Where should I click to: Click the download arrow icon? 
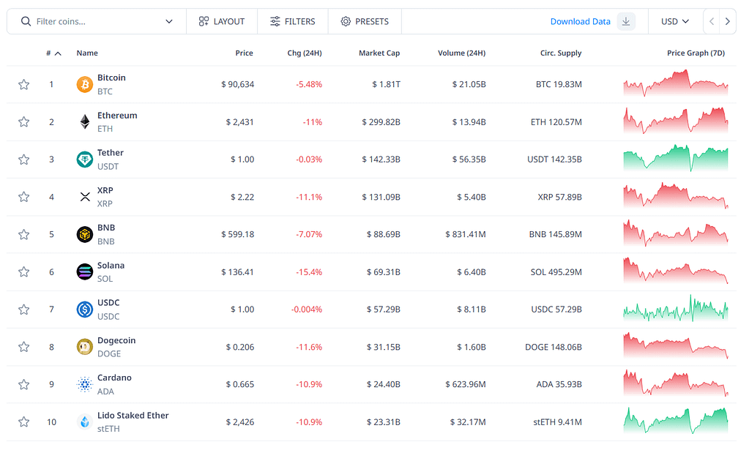click(626, 21)
